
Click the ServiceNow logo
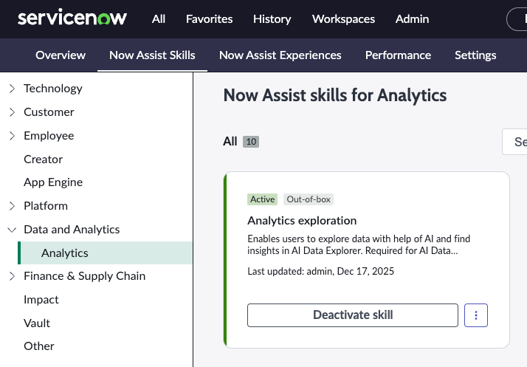[x=72, y=18]
